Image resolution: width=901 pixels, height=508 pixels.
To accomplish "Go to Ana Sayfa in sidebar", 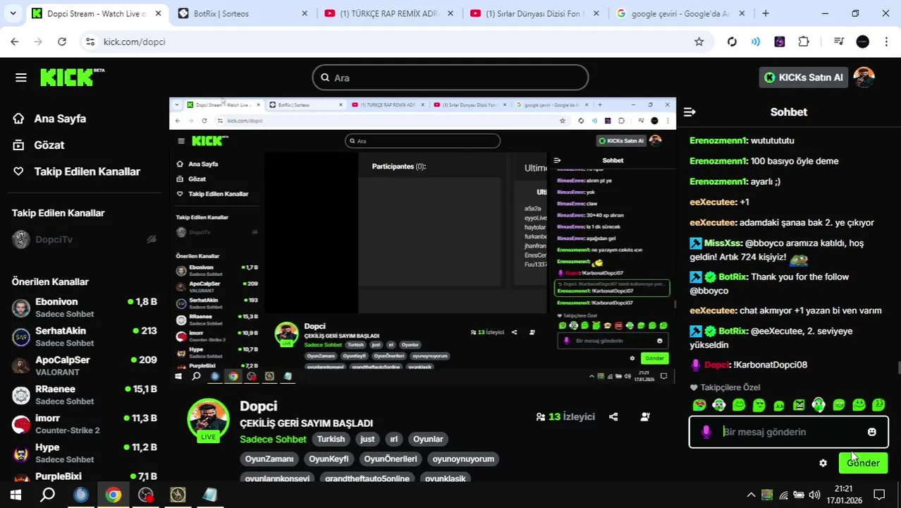I will [49, 119].
